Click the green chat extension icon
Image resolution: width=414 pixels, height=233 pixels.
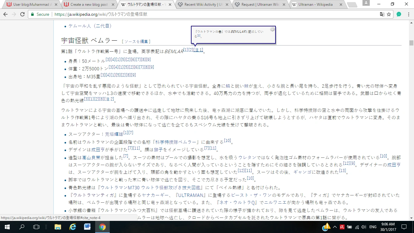point(399,14)
